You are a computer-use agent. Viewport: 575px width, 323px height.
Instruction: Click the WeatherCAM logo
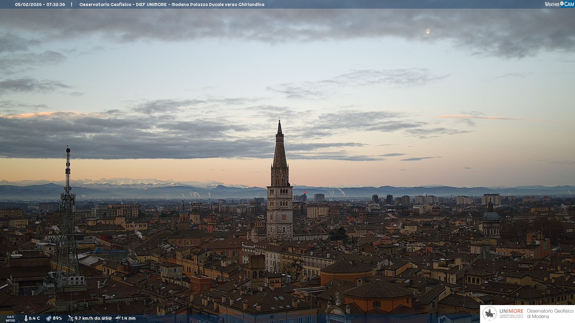click(x=559, y=4)
